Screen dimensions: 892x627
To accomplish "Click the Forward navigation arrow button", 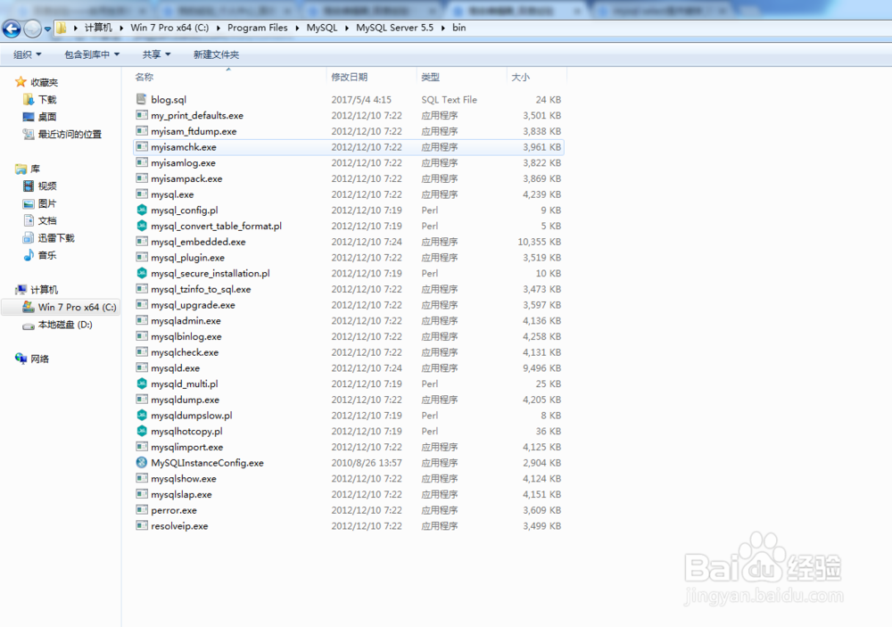I will coord(33,28).
